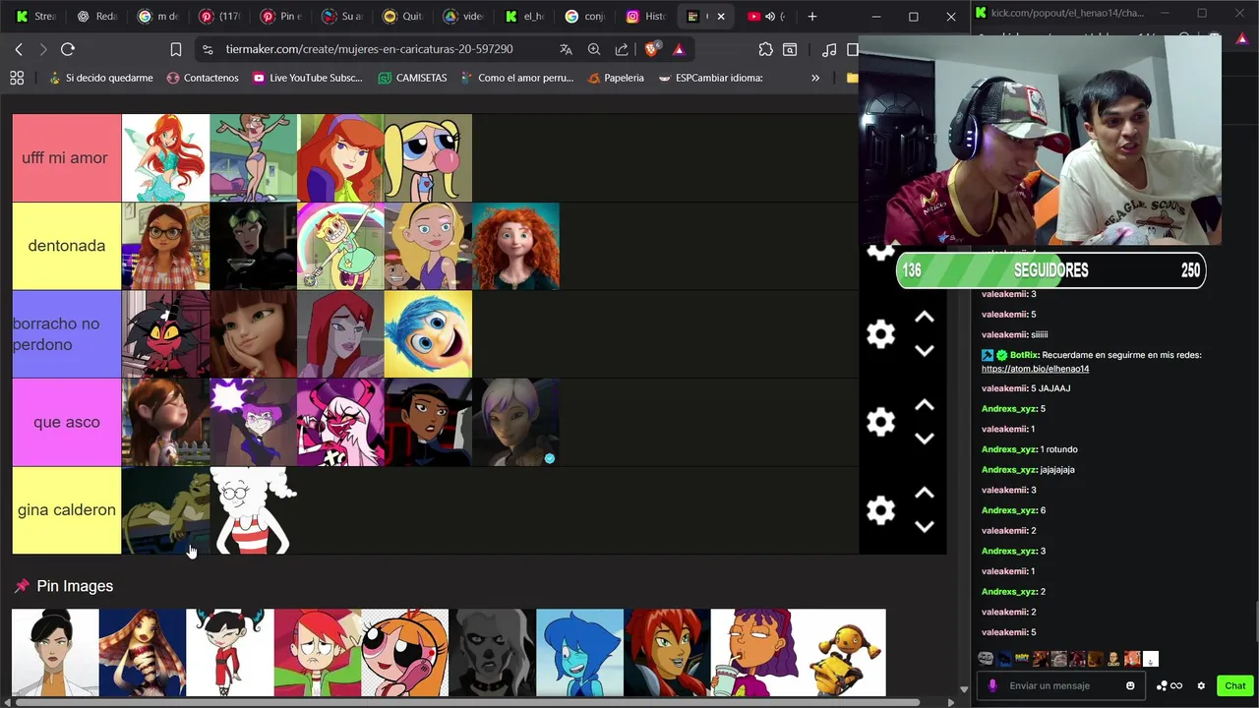Open the Live YouTube Subsc... bookmark
This screenshot has height=708, width=1259.
pos(307,78)
